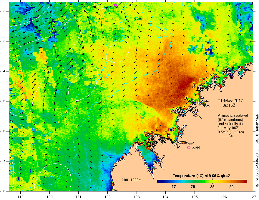259x200 pixels.
Task: Click latitude label -18 on left axis
Action: [3, 191]
